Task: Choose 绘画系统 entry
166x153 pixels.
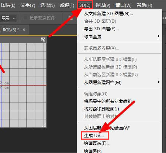Action: (x=119, y=150)
